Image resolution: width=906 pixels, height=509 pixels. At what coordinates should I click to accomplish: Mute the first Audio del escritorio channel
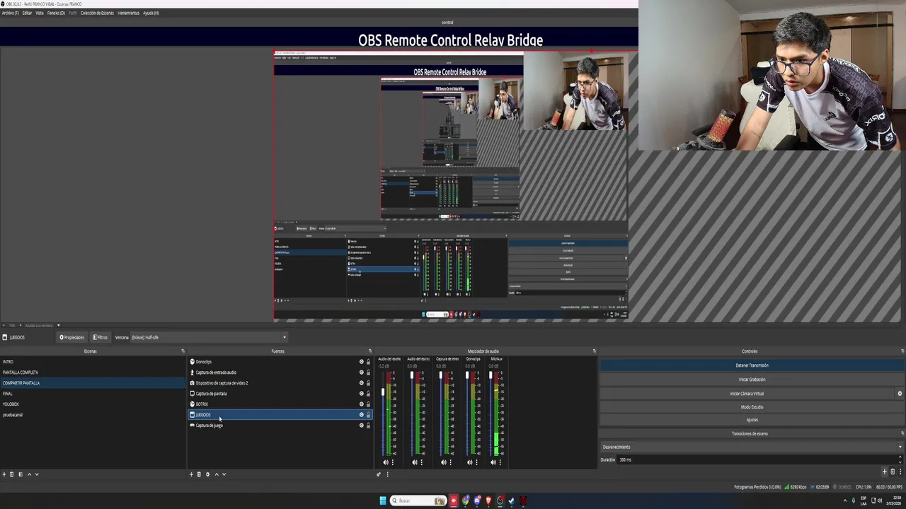click(x=386, y=462)
